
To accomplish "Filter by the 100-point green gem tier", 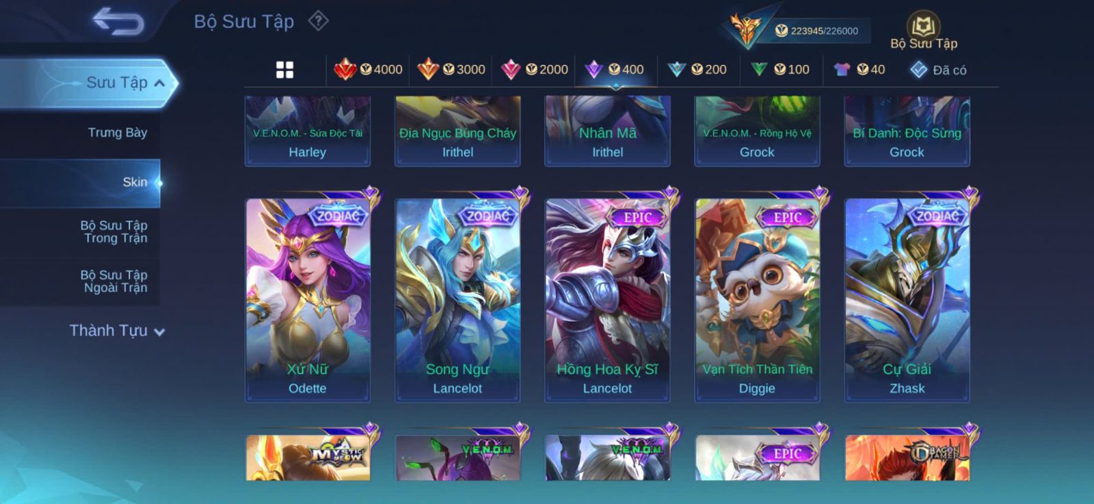I will coord(780,70).
